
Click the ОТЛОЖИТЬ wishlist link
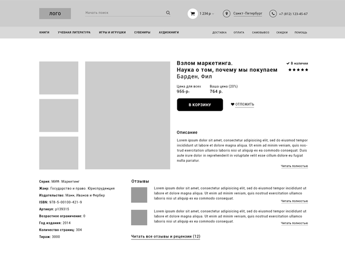pyautogui.click(x=245, y=104)
